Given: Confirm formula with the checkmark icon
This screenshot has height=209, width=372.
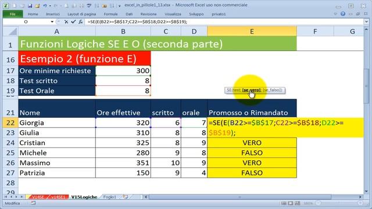Looking at the screenshot, I should pos(73,22).
